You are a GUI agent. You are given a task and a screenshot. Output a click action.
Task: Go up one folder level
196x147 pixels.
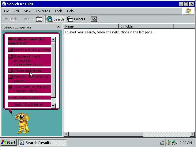tap(39, 19)
